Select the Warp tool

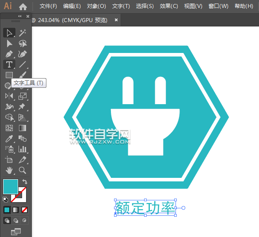9,106
